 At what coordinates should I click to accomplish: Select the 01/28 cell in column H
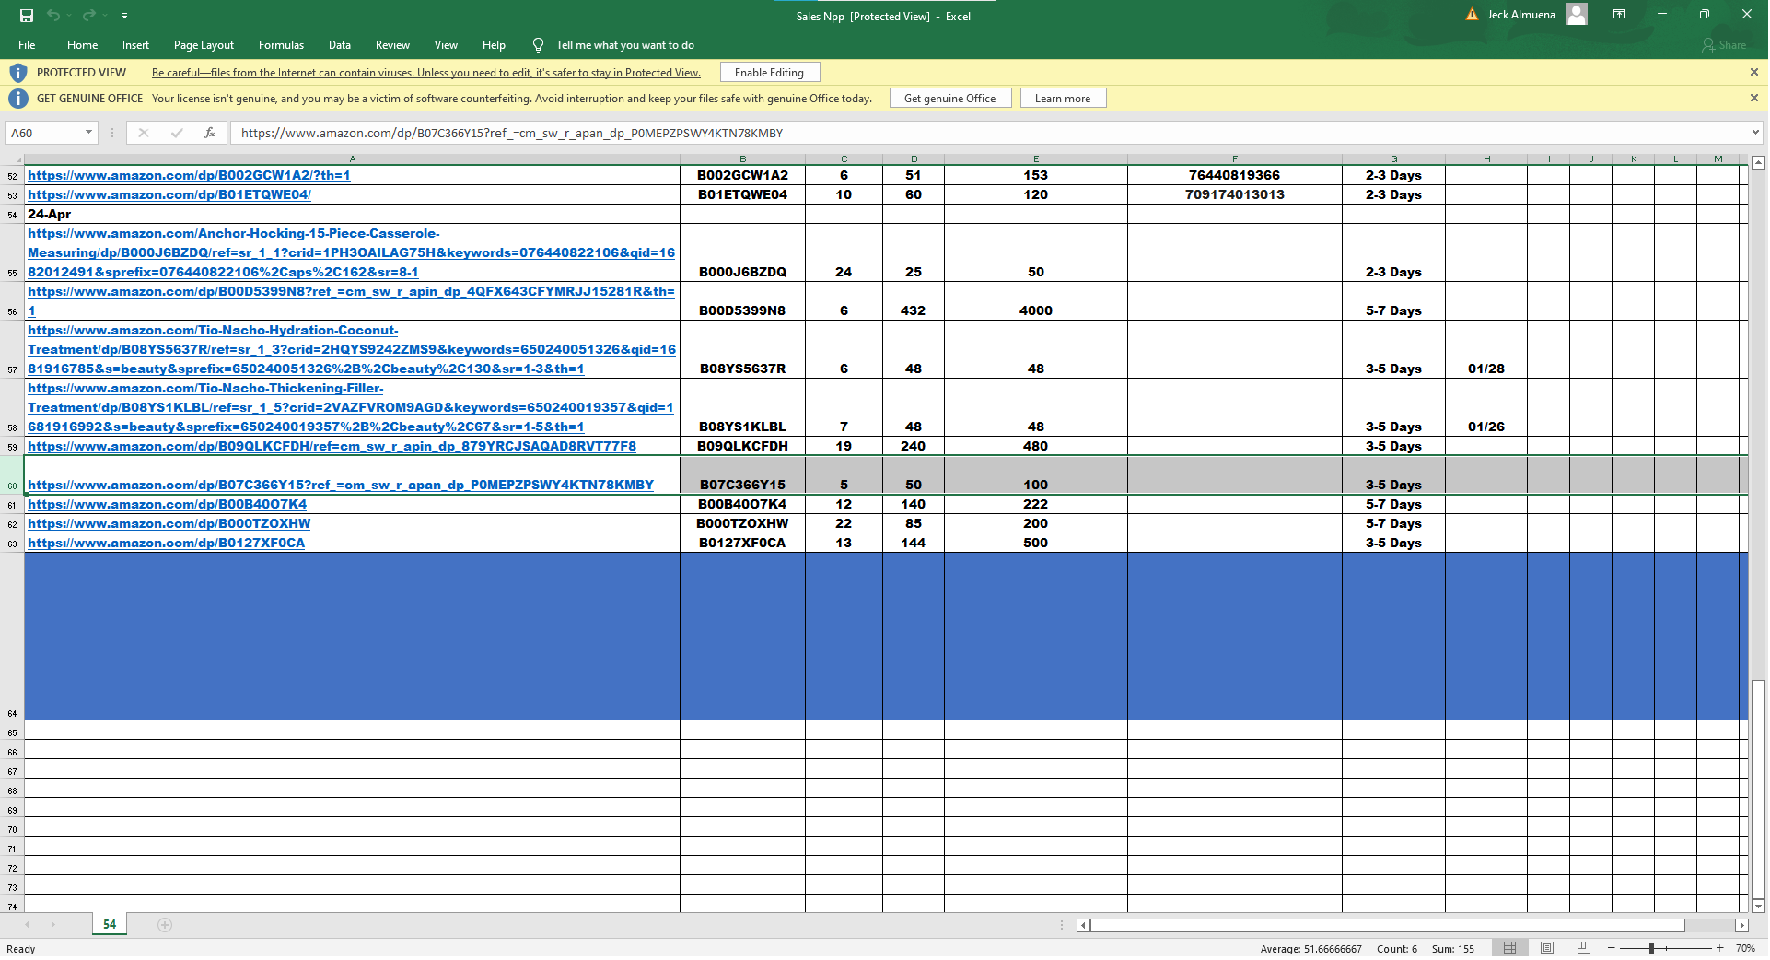tap(1485, 349)
